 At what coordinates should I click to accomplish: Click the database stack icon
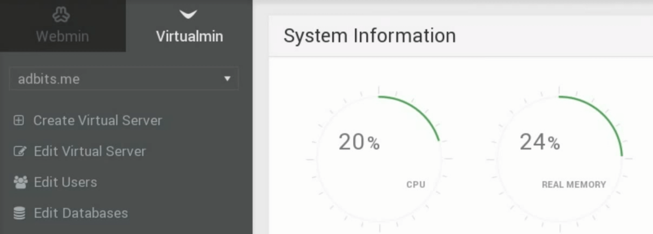(x=19, y=213)
